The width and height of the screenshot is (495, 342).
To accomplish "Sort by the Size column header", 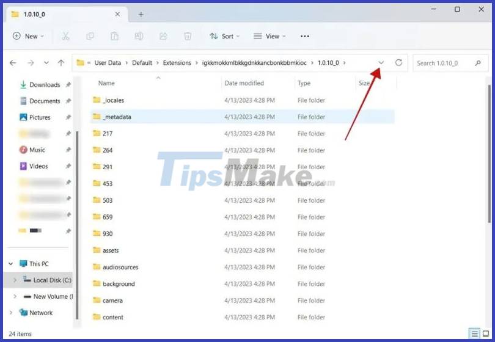I will point(364,83).
